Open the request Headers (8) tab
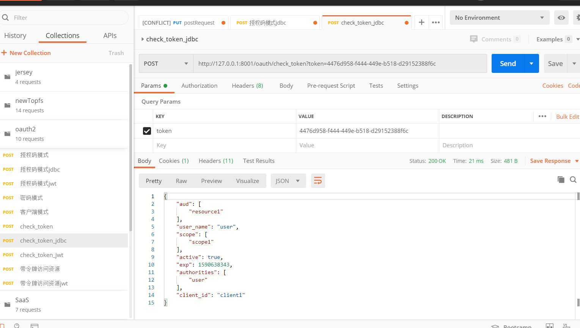Image resolution: width=580 pixels, height=328 pixels. click(247, 86)
